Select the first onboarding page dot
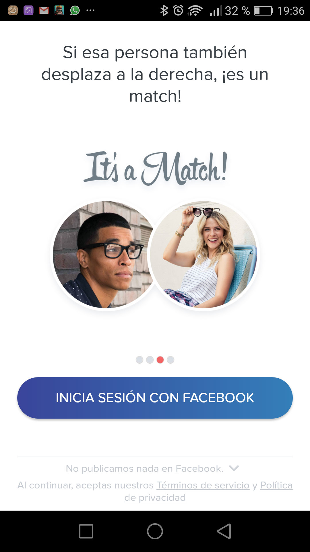The width and height of the screenshot is (310, 552). 139,360
